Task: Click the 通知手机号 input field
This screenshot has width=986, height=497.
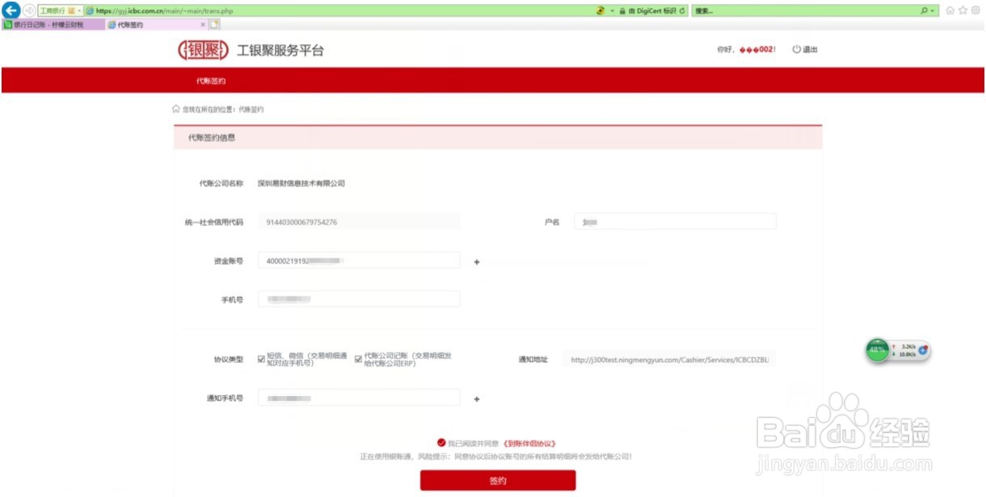Action: point(359,398)
